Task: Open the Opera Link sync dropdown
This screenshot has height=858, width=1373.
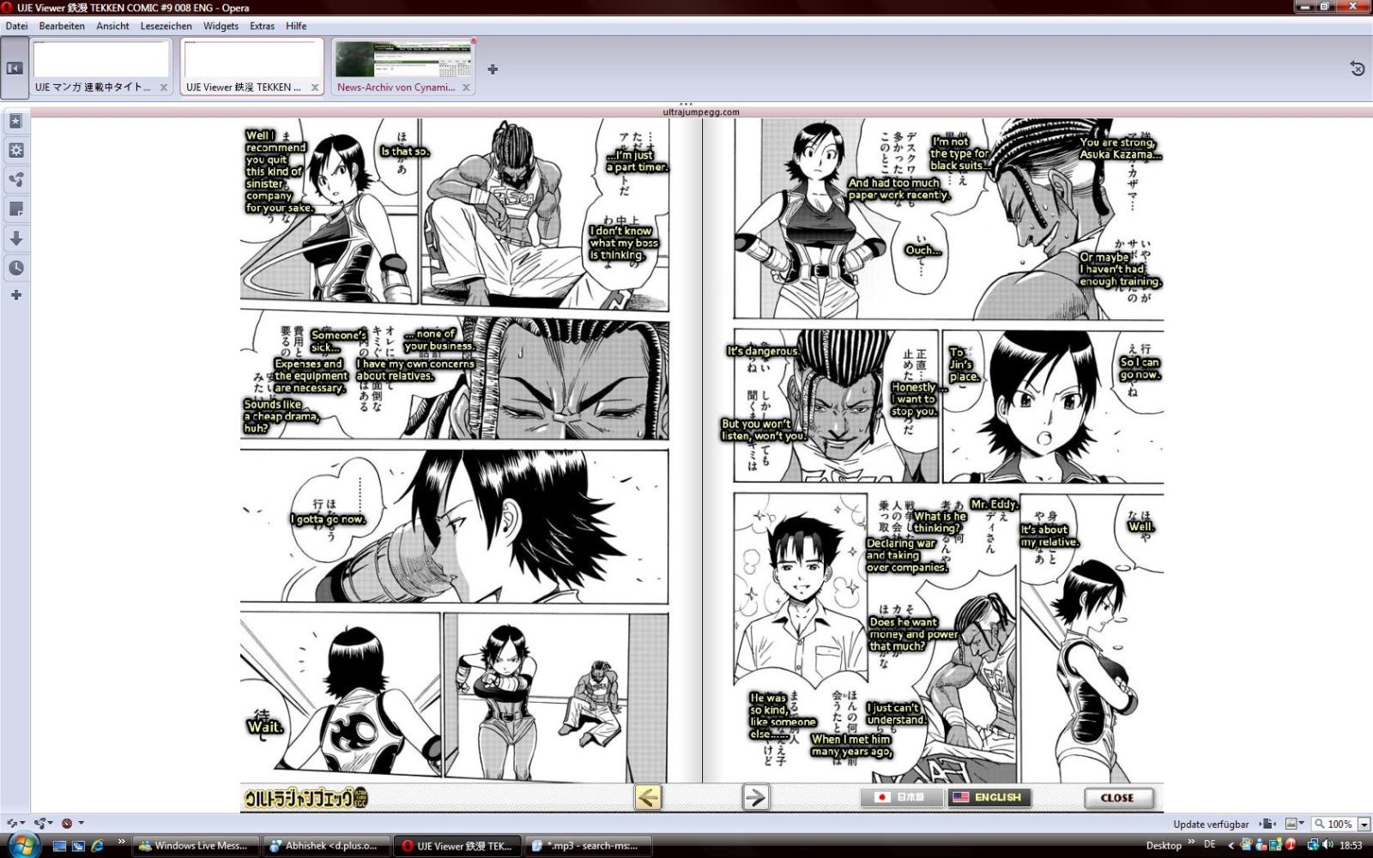Action: click(16, 824)
